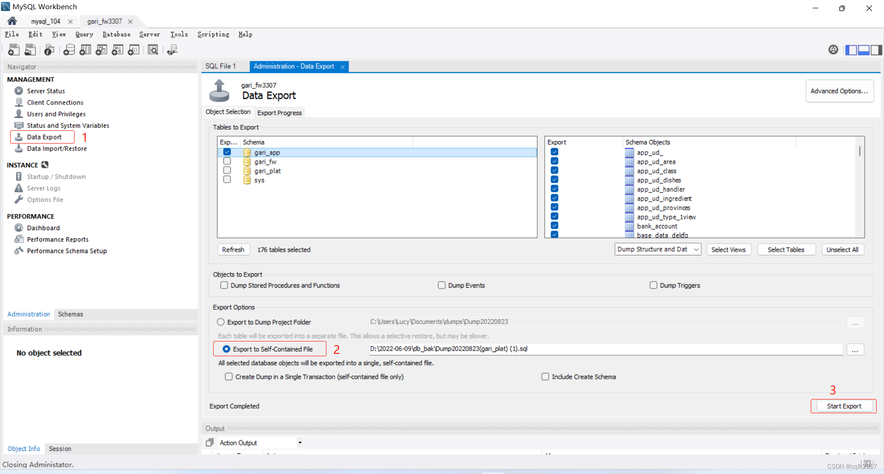
Task: Click the INSTANCE section server icon
Action: click(45, 165)
